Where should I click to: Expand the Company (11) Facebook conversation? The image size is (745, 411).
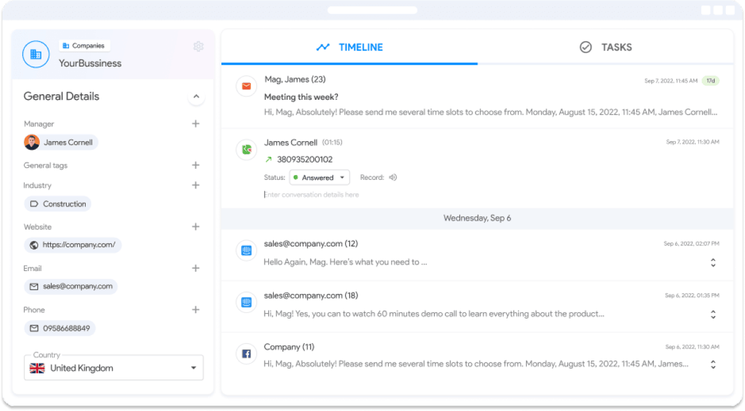point(713,364)
